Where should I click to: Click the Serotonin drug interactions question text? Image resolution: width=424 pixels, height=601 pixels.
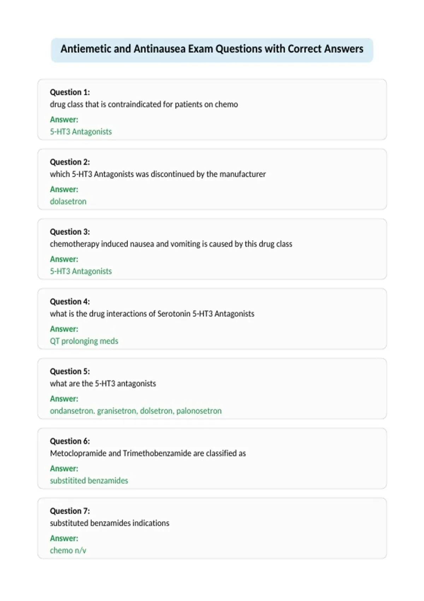click(x=152, y=314)
